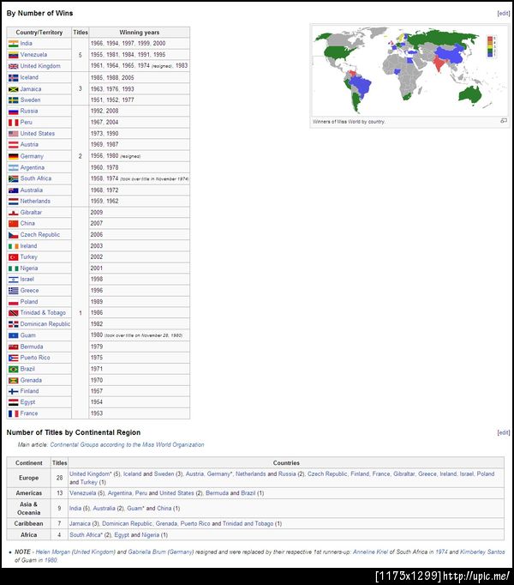Click the South Africa flag icon
514x585 pixels.
tap(14, 178)
